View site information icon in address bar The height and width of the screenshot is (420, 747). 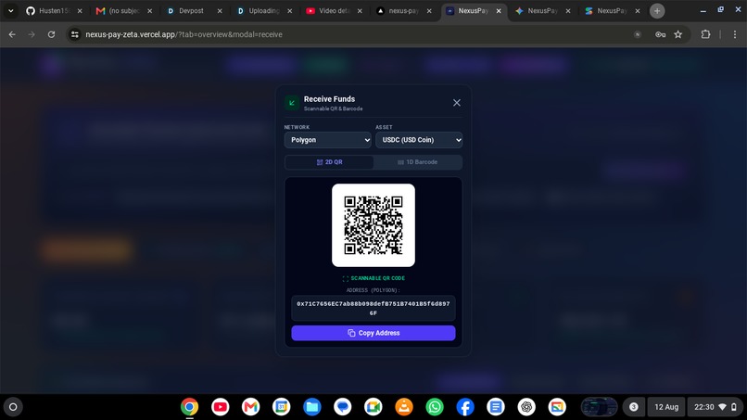click(75, 34)
